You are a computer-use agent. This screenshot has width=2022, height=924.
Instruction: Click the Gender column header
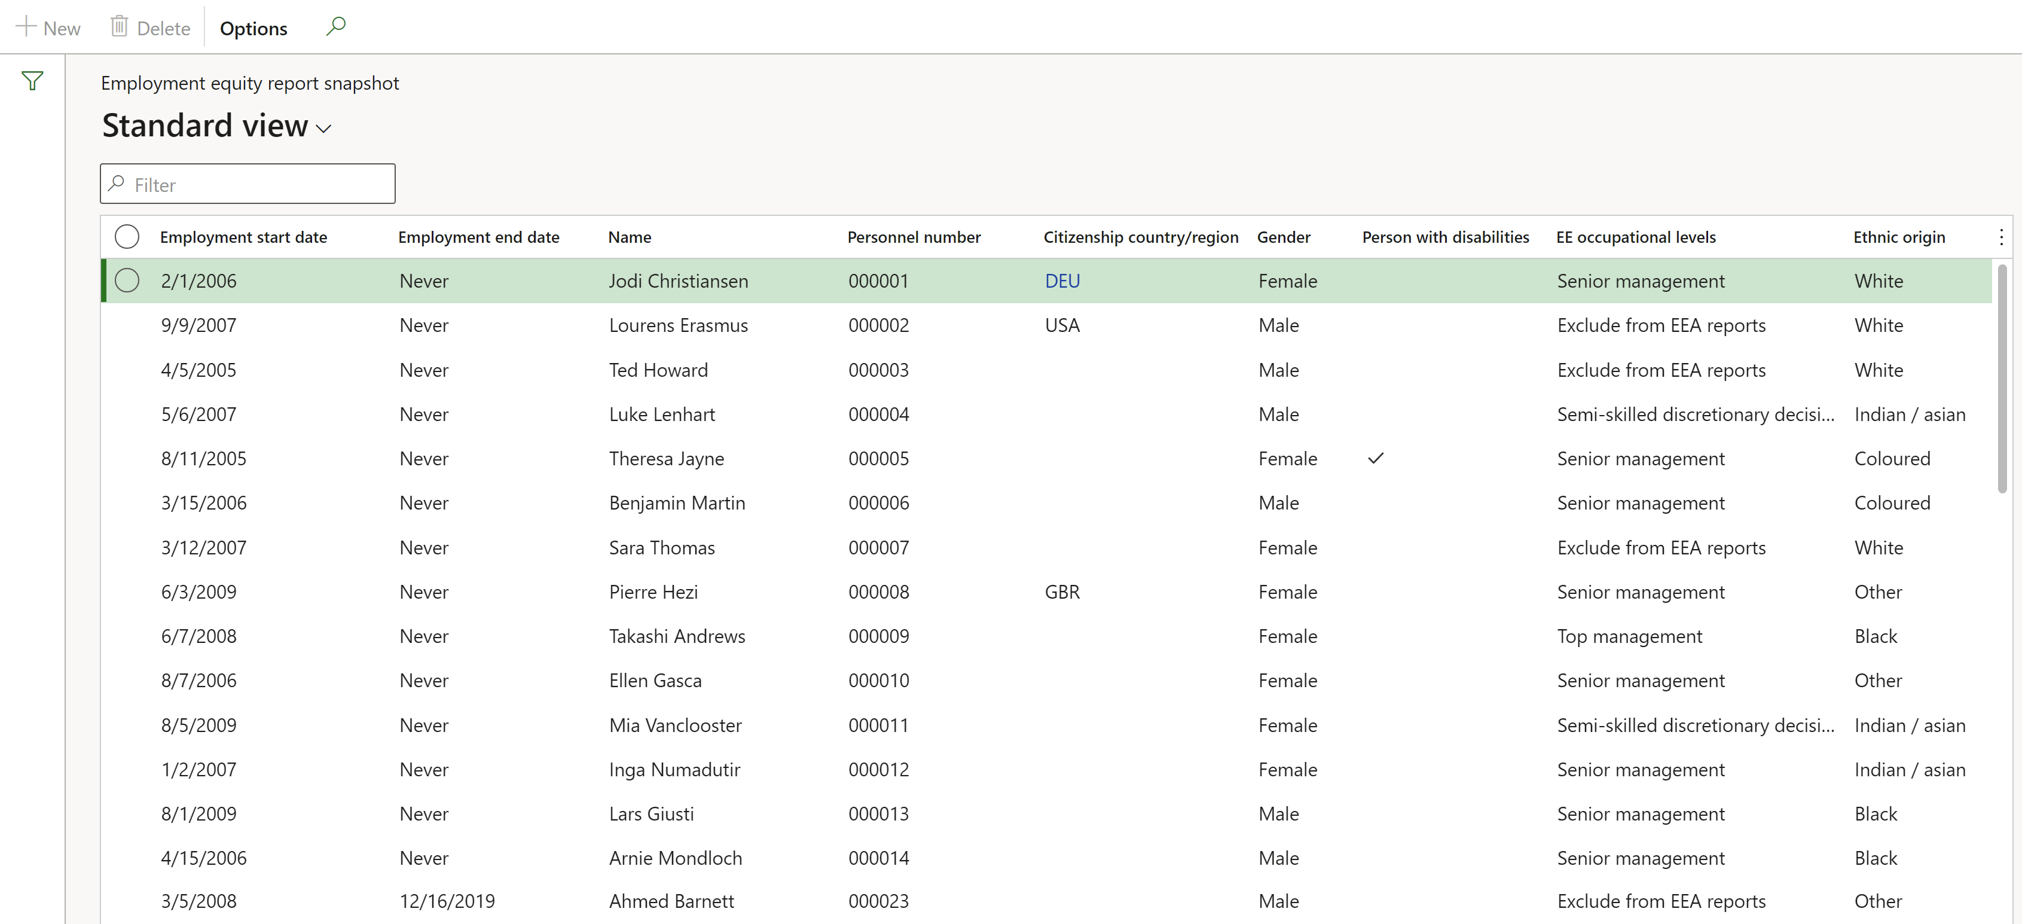click(1284, 237)
